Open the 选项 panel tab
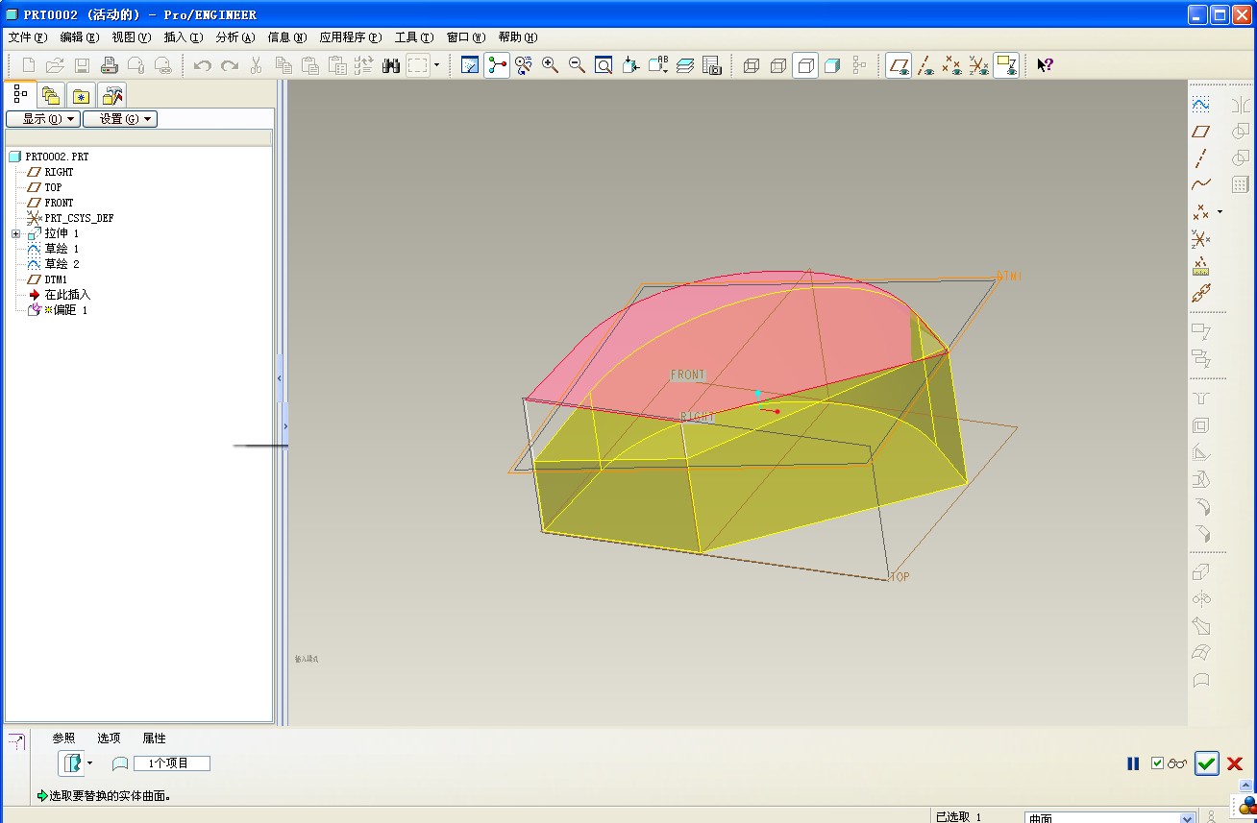1257x823 pixels. (109, 738)
